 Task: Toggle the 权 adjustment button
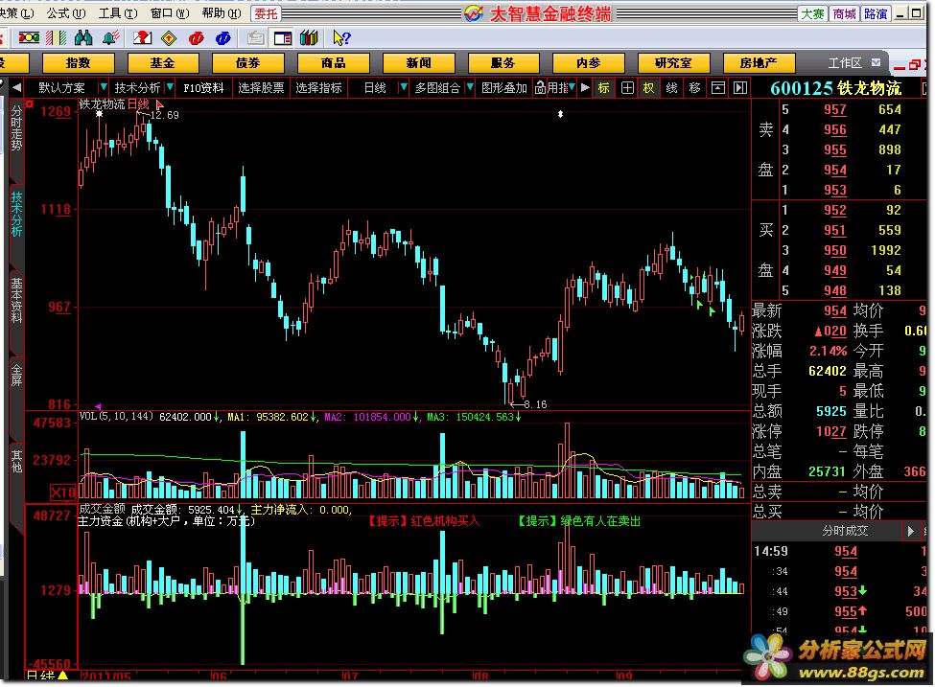click(x=649, y=88)
